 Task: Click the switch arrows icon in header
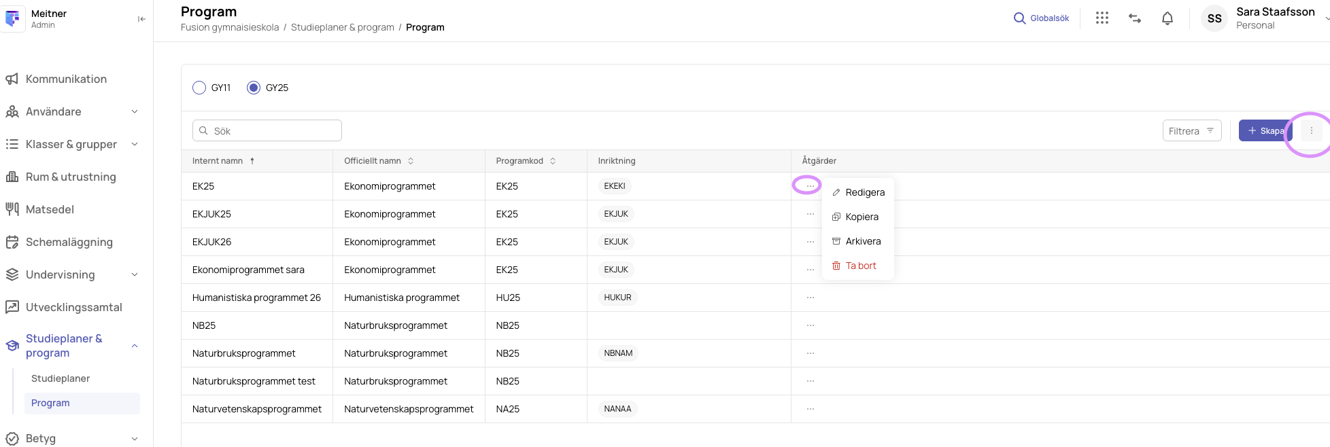click(1135, 18)
